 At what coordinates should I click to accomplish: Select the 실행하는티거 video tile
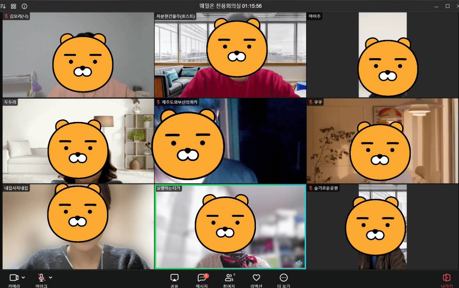(x=230, y=227)
